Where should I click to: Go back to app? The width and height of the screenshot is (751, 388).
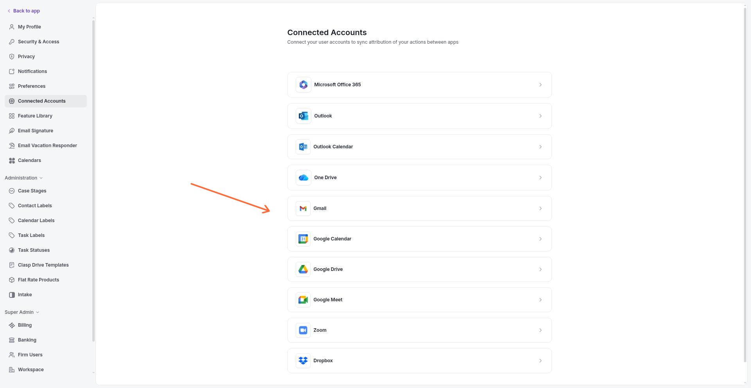click(24, 11)
